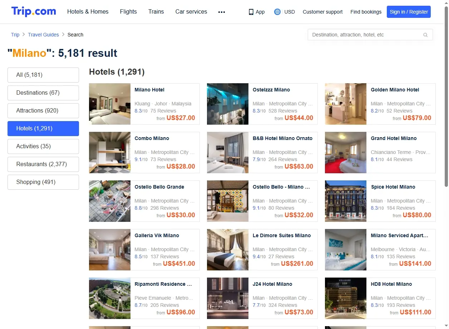Open Ostello Bello Grande thumbnail

110,201
